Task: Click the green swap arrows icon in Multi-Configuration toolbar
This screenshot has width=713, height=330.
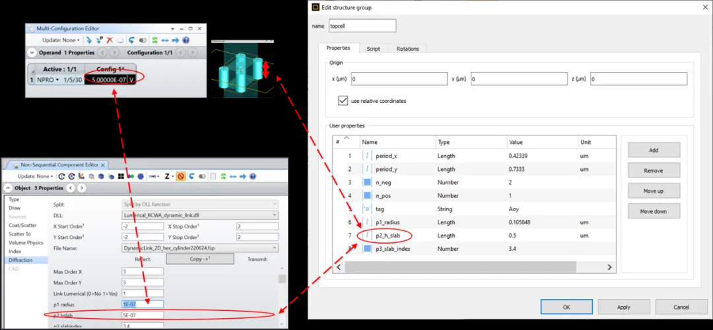Action: (x=154, y=40)
